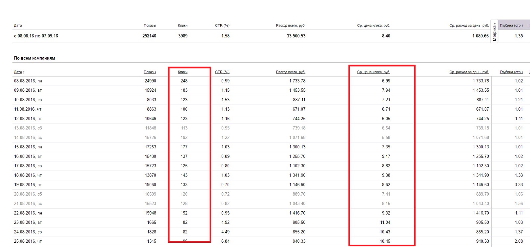The width and height of the screenshot is (530, 247).
Task: Select the 08.08.2016, пн date row
Action: [x=28, y=81]
